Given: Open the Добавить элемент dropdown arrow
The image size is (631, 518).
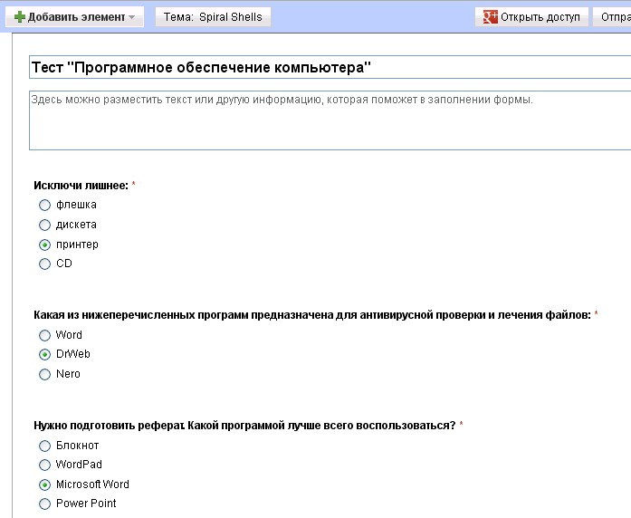Looking at the screenshot, I should (131, 17).
